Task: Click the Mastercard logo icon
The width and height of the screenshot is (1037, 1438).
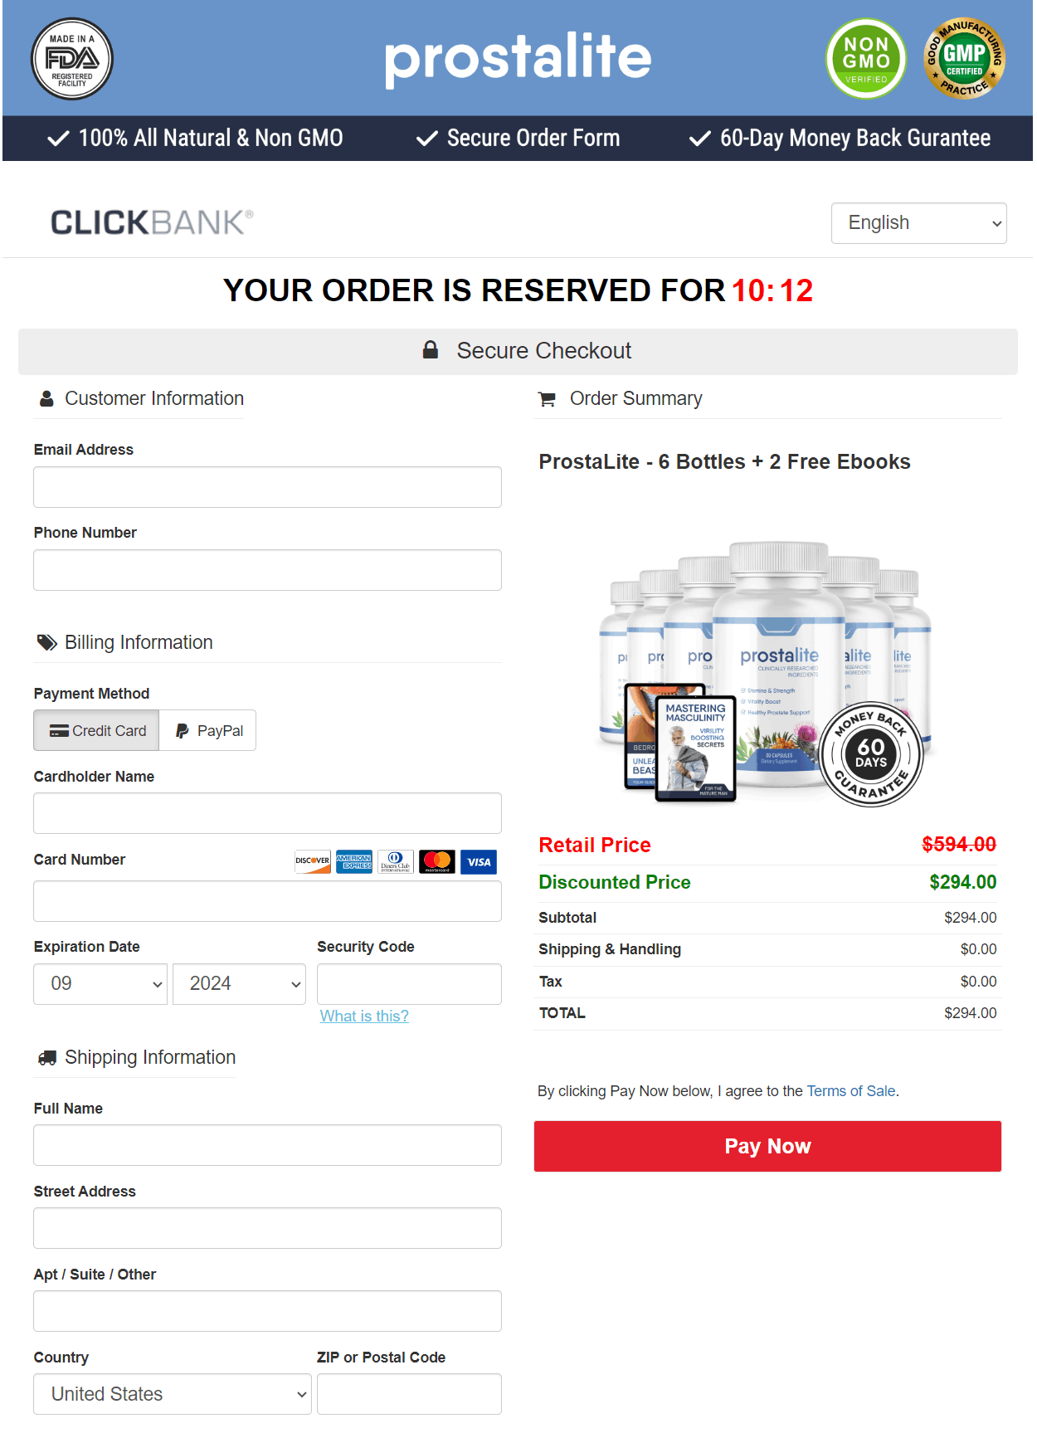Action: click(x=437, y=862)
